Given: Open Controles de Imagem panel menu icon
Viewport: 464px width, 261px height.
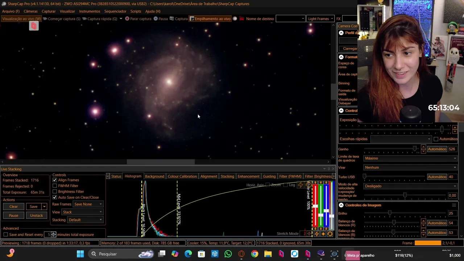Looking at the screenshot, I should tap(454, 205).
